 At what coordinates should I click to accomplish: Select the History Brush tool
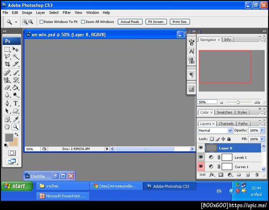tap(16, 80)
